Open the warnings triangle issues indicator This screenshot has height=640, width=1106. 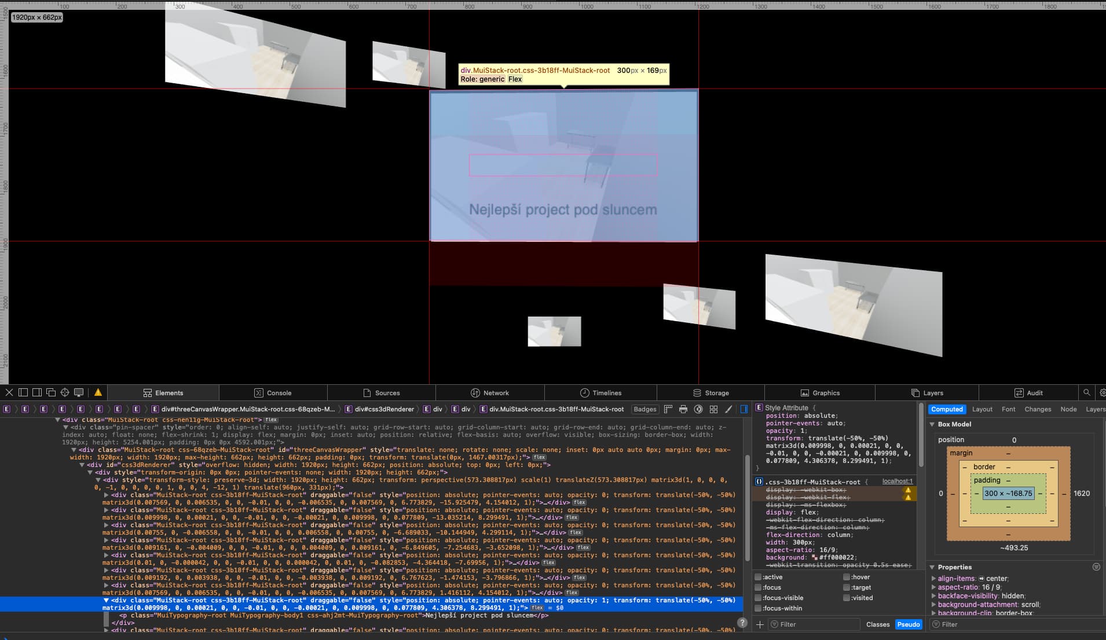(x=97, y=392)
